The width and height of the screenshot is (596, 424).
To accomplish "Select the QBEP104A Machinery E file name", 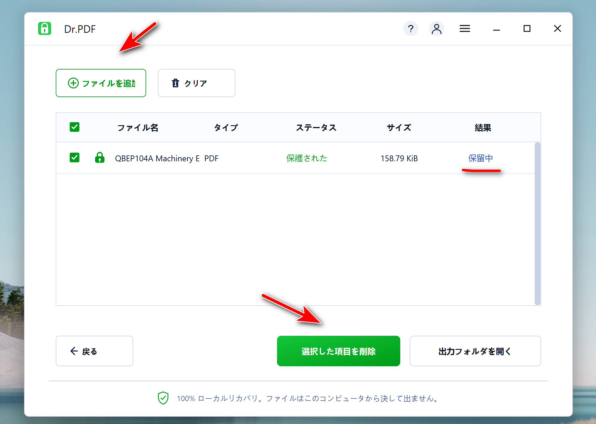I will tap(157, 158).
